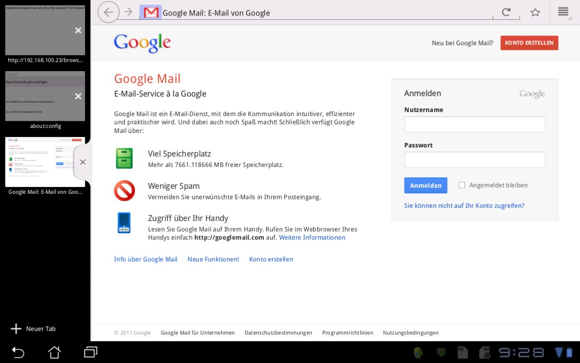580x363 pixels.
Task: Switch to the about:config tab thumbnail
Action: click(45, 96)
